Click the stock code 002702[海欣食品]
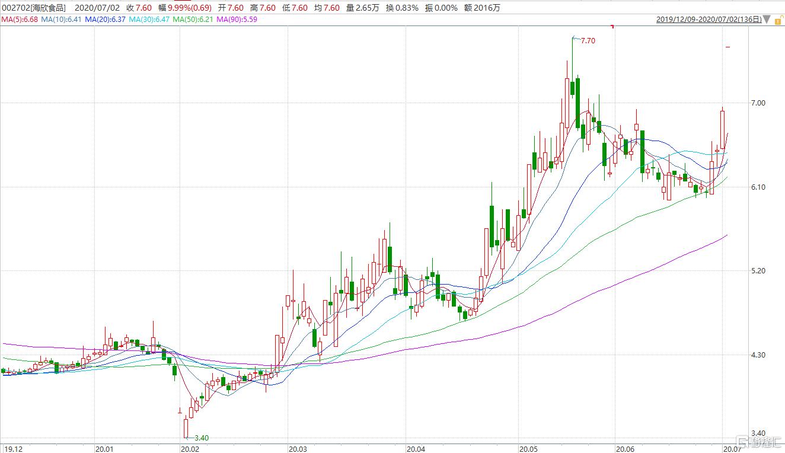The width and height of the screenshot is (785, 453). 34,8
